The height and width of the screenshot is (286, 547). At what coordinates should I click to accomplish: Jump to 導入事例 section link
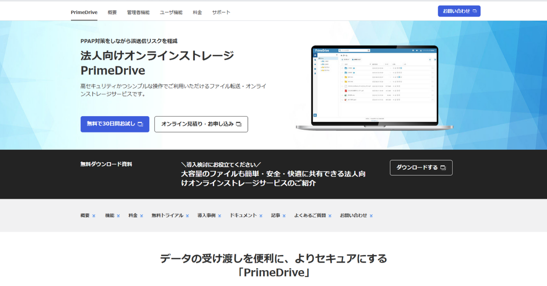point(206,216)
